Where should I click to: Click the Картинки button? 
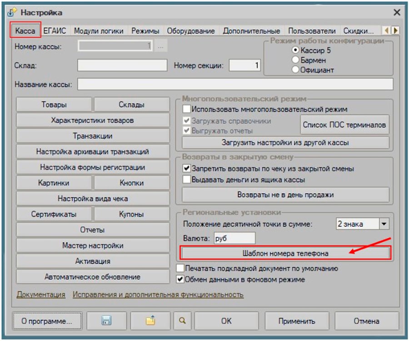click(x=54, y=183)
